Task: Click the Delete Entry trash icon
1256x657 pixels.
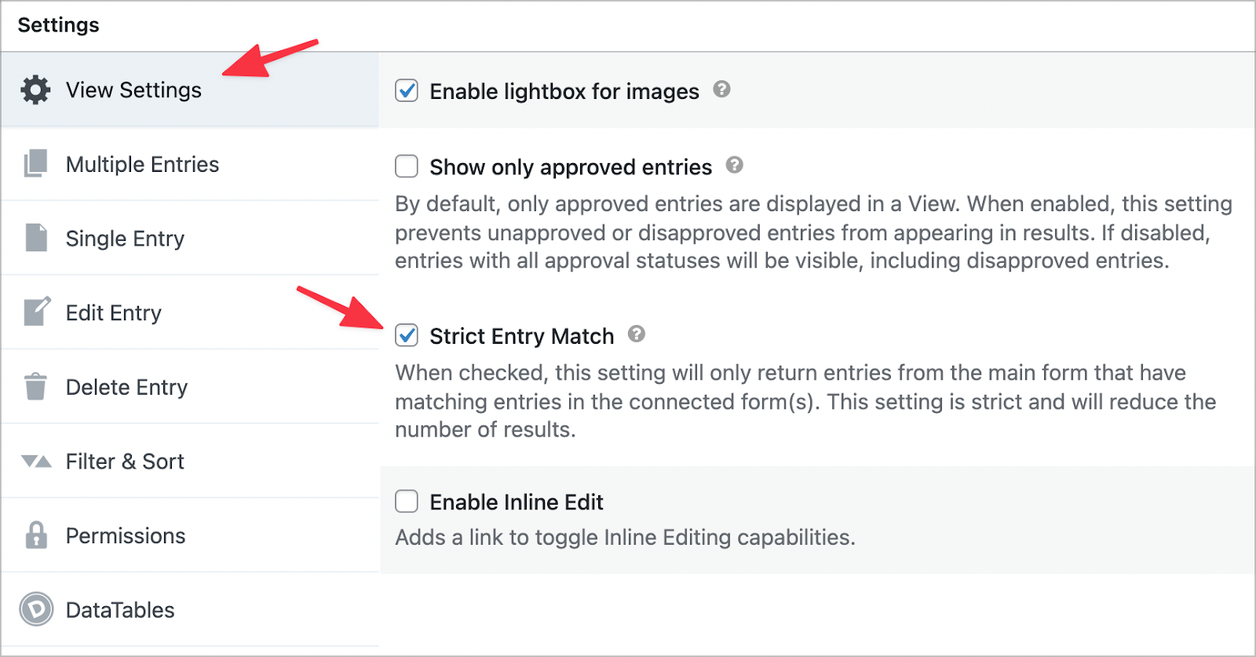Action: [35, 386]
